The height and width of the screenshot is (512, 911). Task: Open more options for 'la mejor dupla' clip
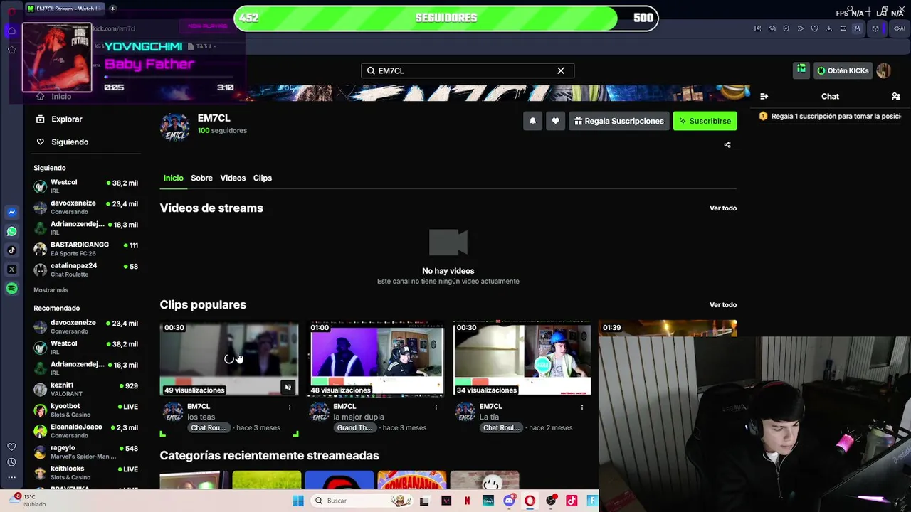pos(436,407)
